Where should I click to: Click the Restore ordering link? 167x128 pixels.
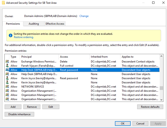(x=24, y=37)
